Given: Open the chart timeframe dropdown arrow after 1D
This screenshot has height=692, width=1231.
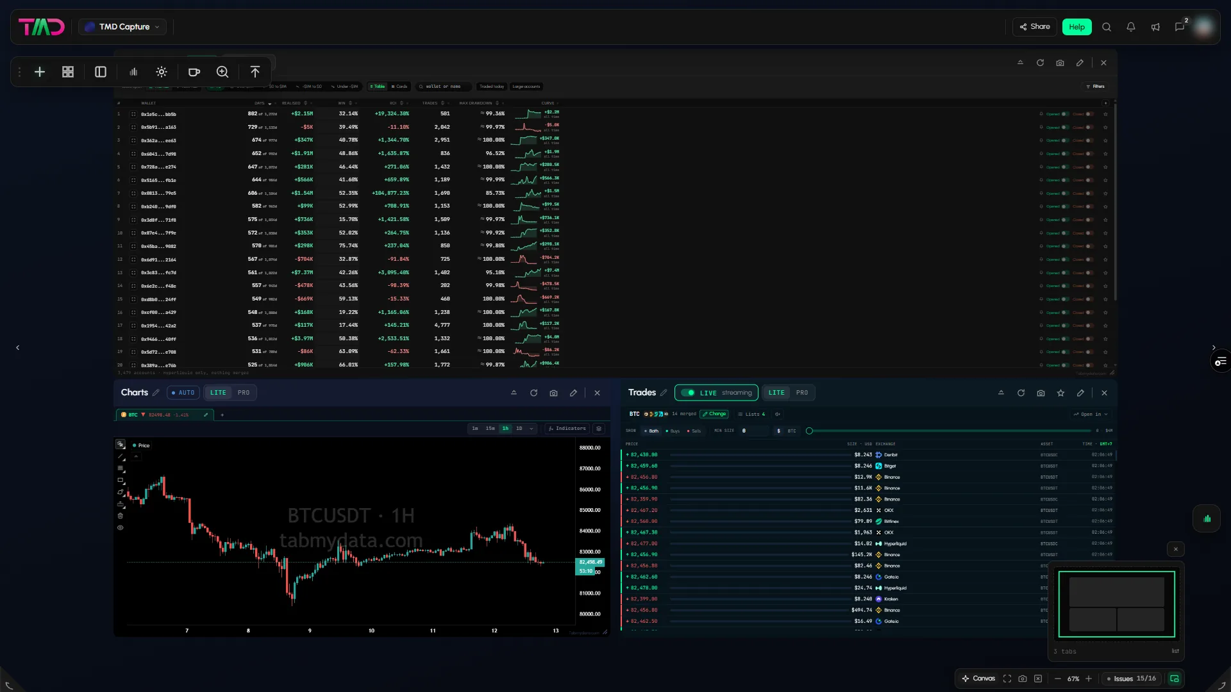Looking at the screenshot, I should click(x=532, y=429).
